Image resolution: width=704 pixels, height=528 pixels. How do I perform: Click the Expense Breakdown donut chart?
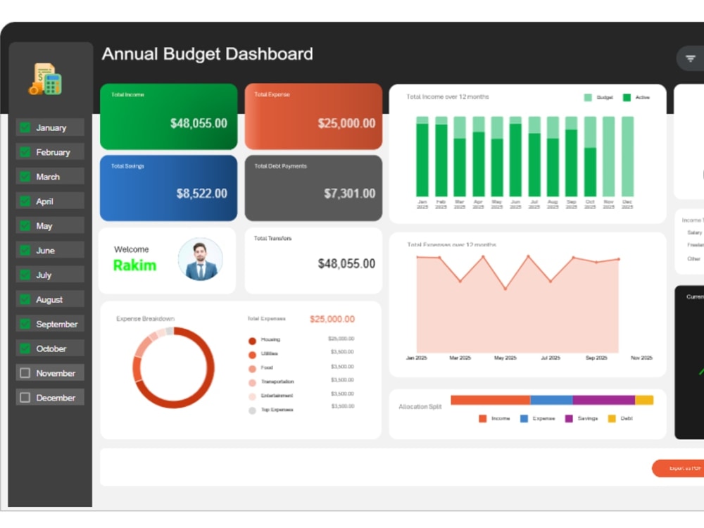tap(173, 367)
